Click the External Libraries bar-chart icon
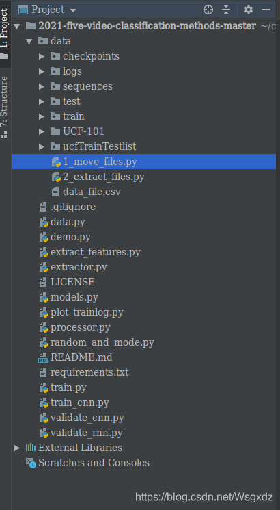The height and width of the screenshot is (510, 280). (31, 448)
